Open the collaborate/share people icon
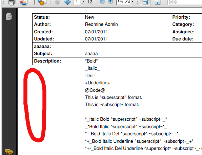This screenshot has height=155, width=202. [x=24, y=2]
